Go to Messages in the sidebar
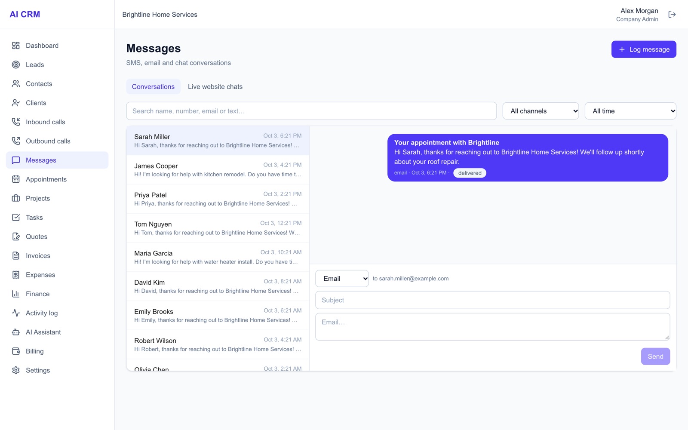 point(57,160)
